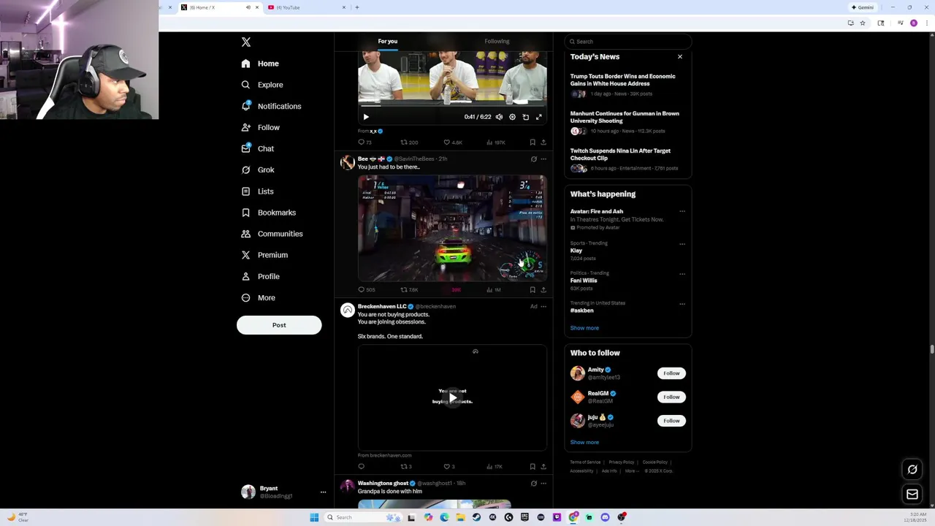
Task: Click the Post button
Action: [279, 325]
